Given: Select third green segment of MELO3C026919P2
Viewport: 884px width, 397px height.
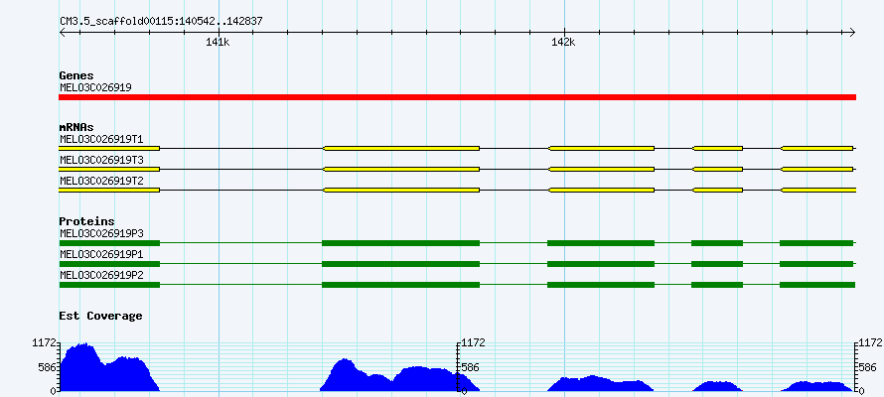Looking at the screenshot, I should pyautogui.click(x=601, y=285).
